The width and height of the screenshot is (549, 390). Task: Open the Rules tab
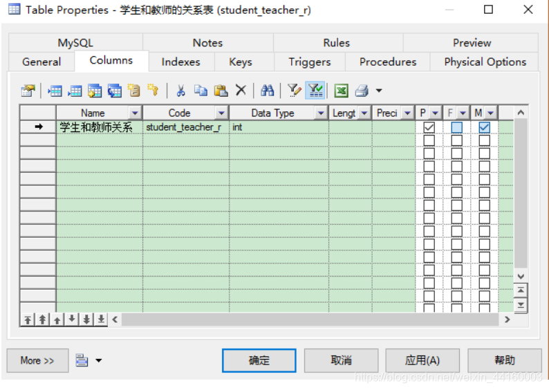(337, 43)
